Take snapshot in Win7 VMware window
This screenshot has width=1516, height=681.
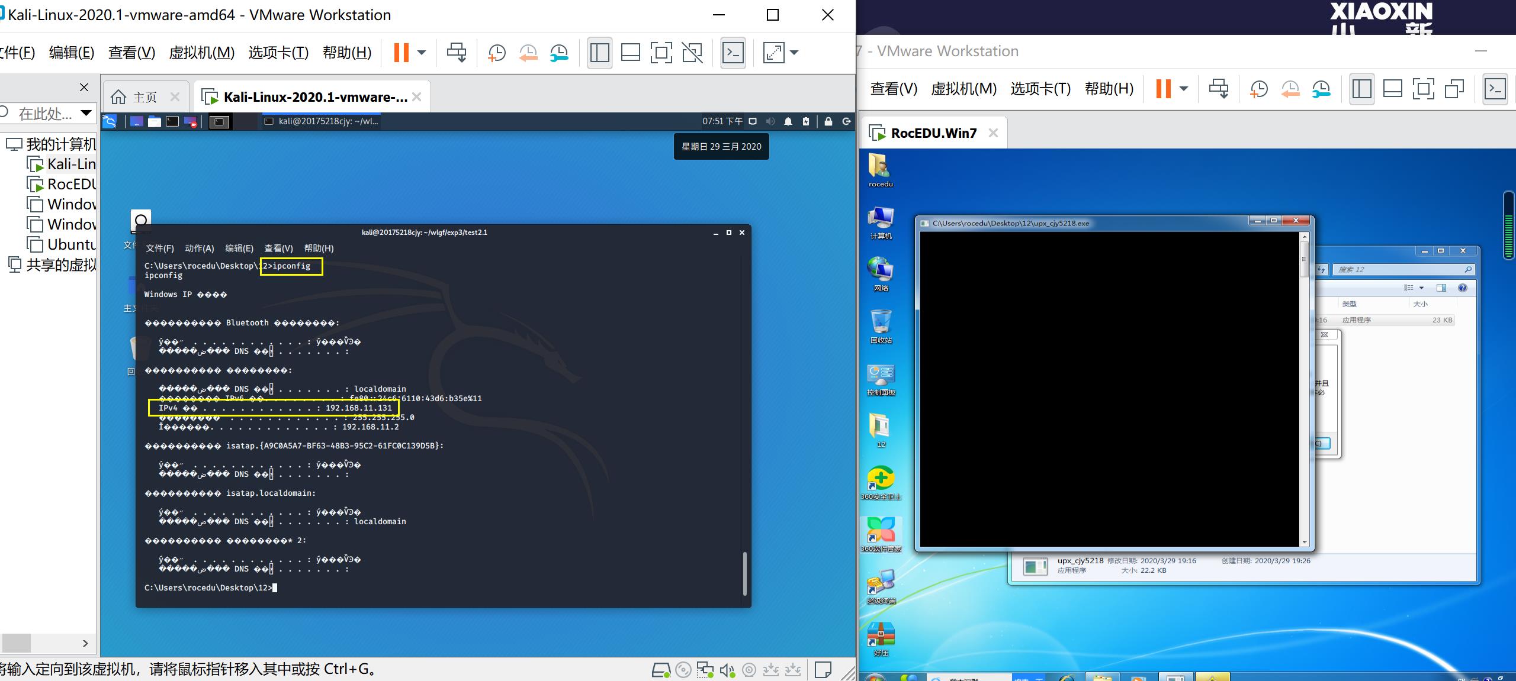coord(1258,89)
